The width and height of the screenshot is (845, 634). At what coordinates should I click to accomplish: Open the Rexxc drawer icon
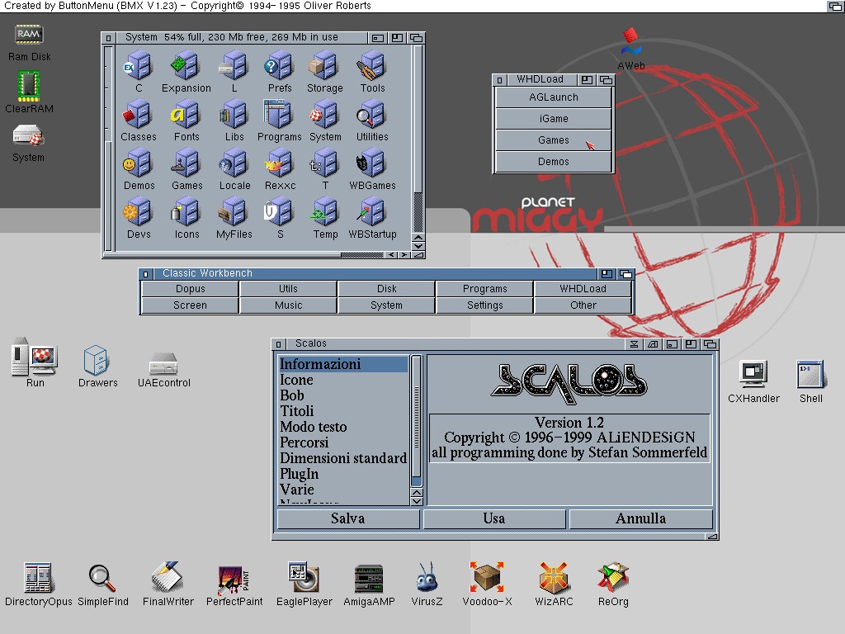(279, 163)
